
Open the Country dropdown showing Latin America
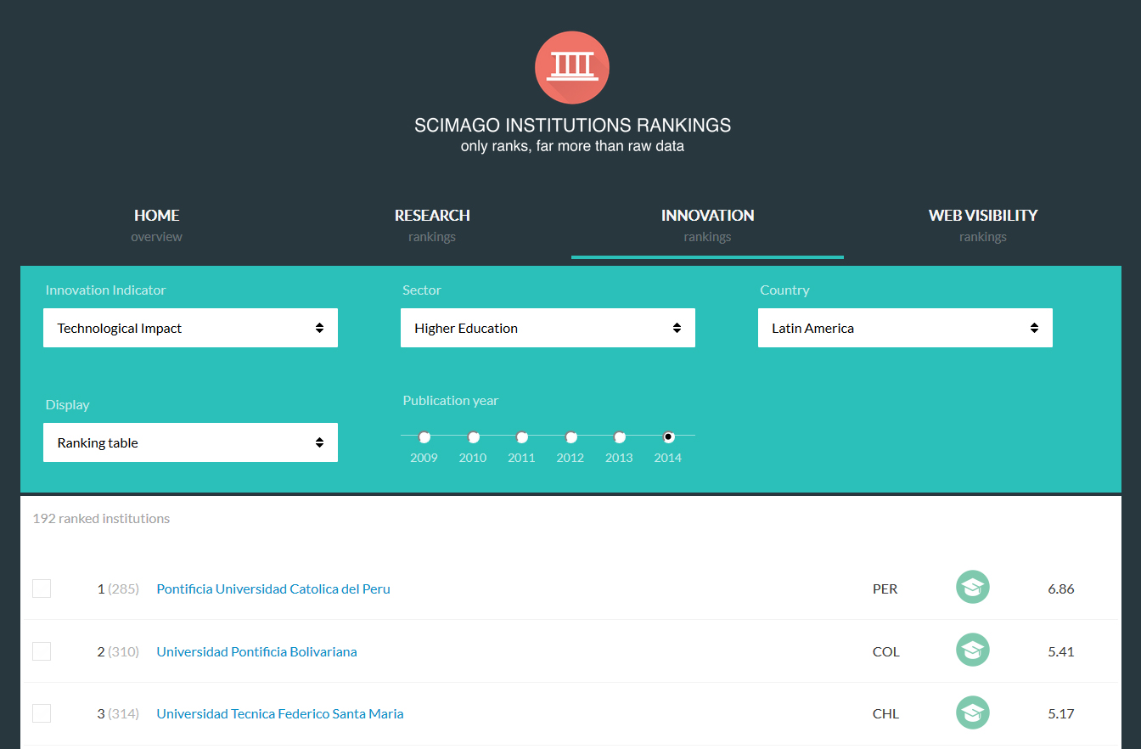tap(905, 328)
